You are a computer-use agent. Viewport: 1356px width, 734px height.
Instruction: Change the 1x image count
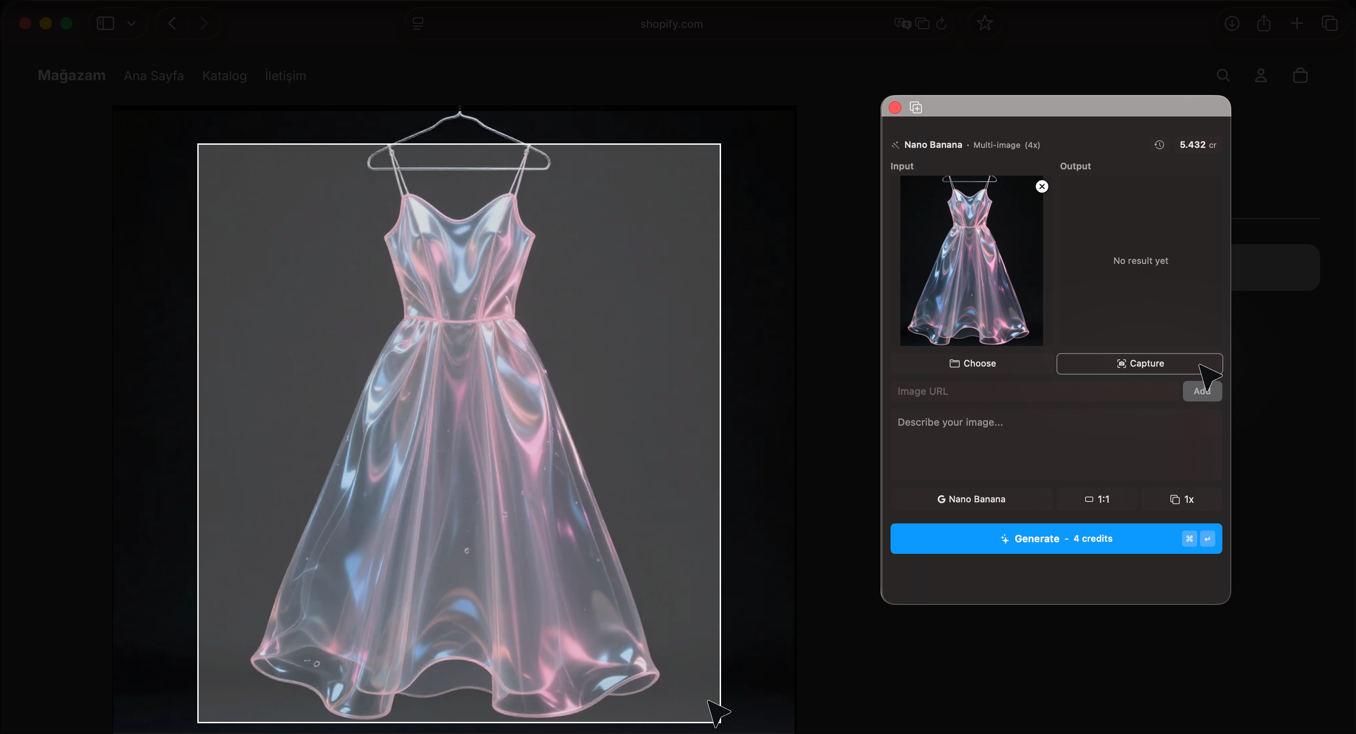1181,499
